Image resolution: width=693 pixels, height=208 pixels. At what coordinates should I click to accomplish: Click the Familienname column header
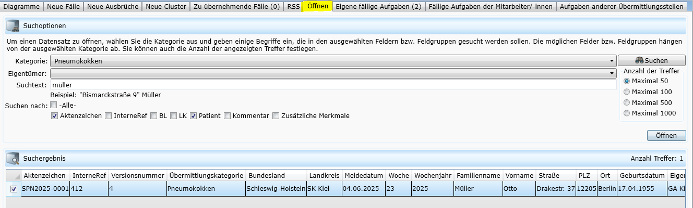point(477,176)
